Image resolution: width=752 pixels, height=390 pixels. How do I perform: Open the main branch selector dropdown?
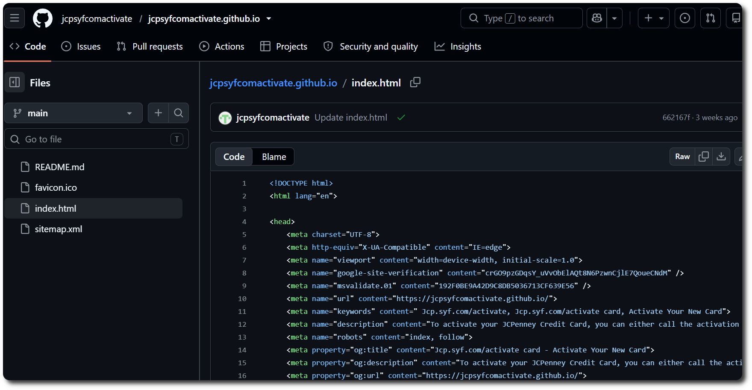click(73, 113)
